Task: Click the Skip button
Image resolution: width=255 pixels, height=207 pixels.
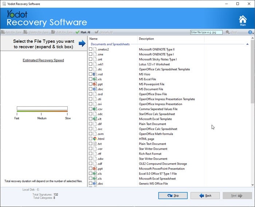Action: click(173, 195)
